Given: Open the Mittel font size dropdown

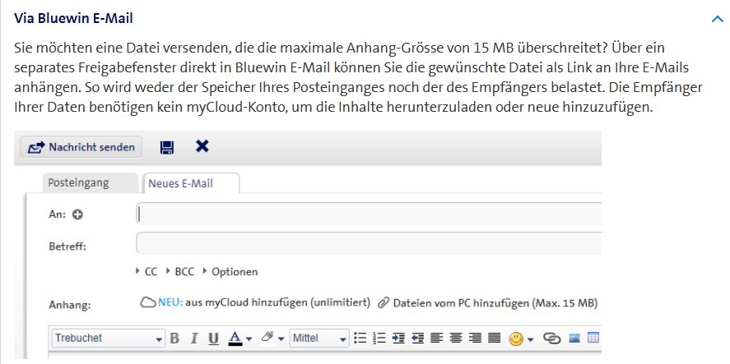Looking at the screenshot, I should pos(320,338).
